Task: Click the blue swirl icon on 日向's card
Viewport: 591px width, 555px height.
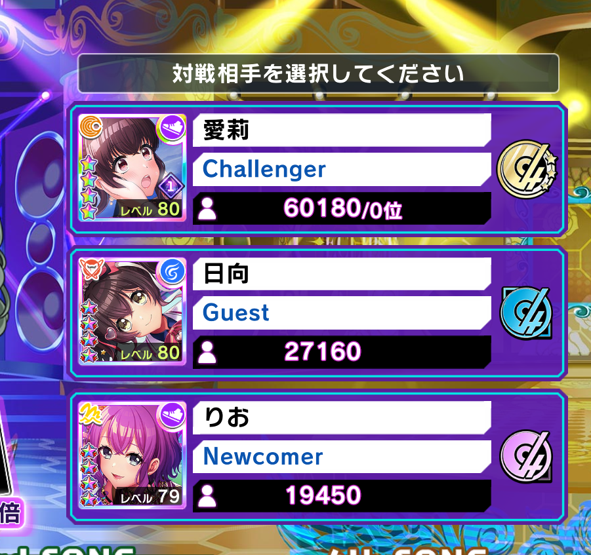Action: point(173,271)
